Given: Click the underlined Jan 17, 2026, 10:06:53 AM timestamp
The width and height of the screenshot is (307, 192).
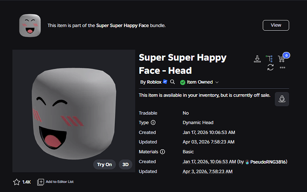Looking at the screenshot, I should click(209, 162).
